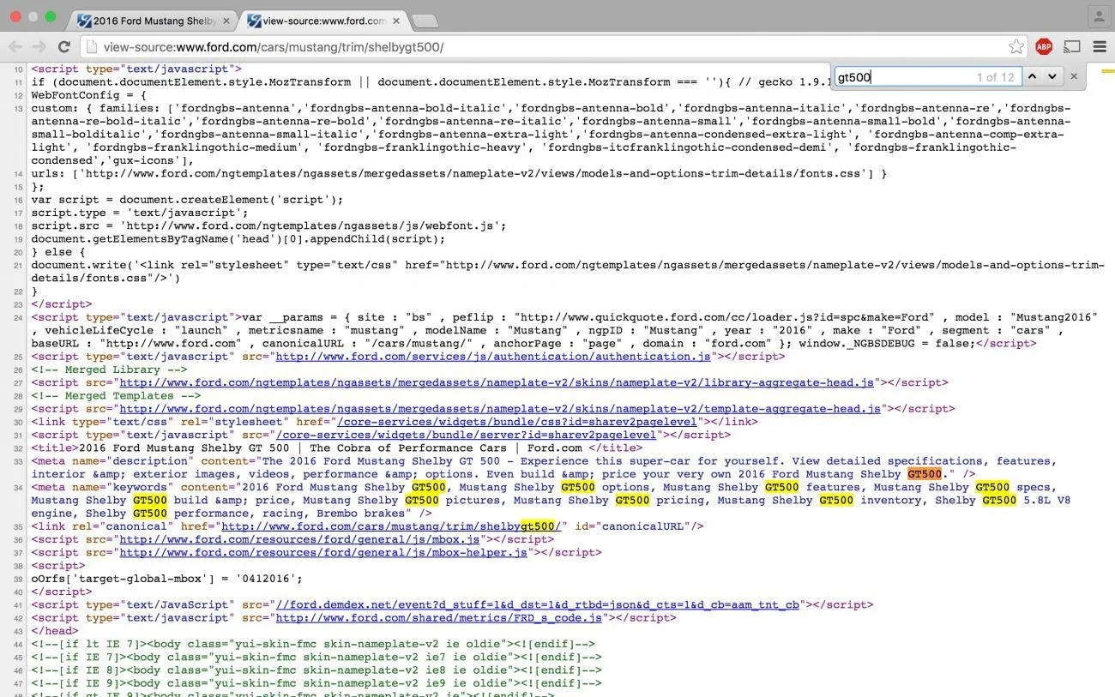Click the Cast icon in the toolbar

point(1072,47)
